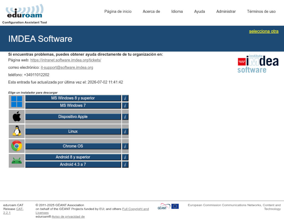Image resolution: width=284 pixels, height=222 pixels.
Task: Open Acerca de menu item
Action: tap(151, 11)
